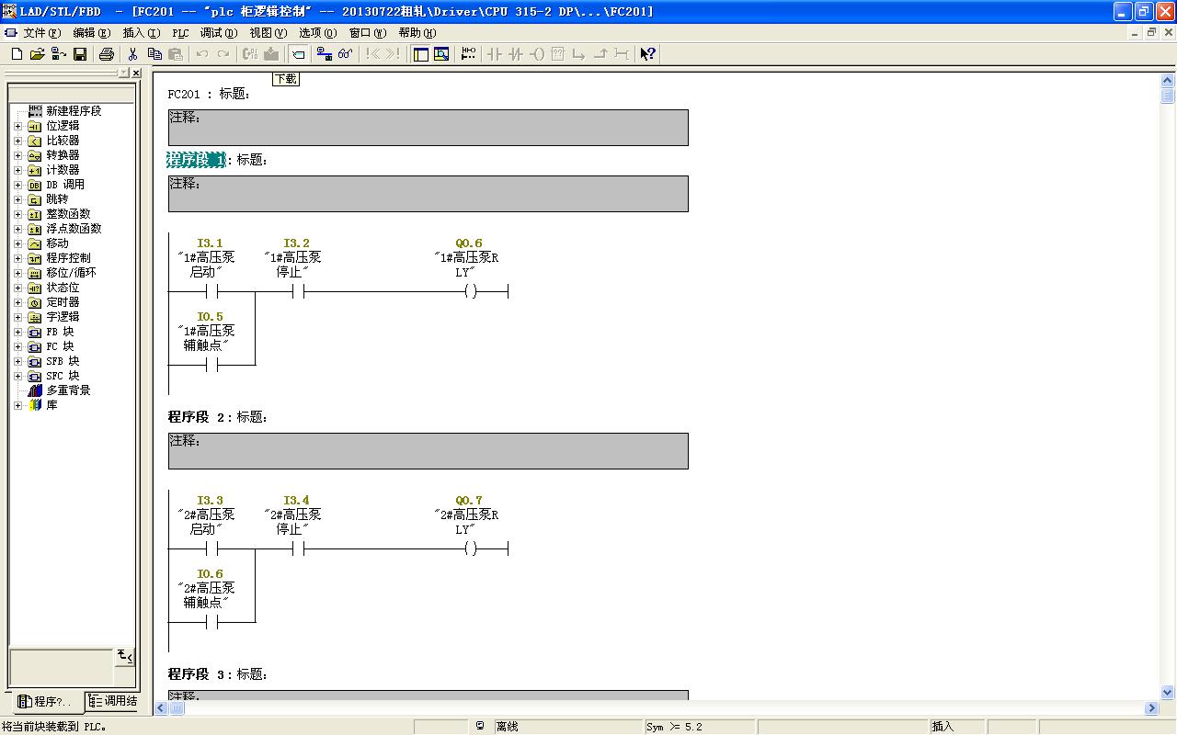Open the 文件(F) menu

(42, 33)
